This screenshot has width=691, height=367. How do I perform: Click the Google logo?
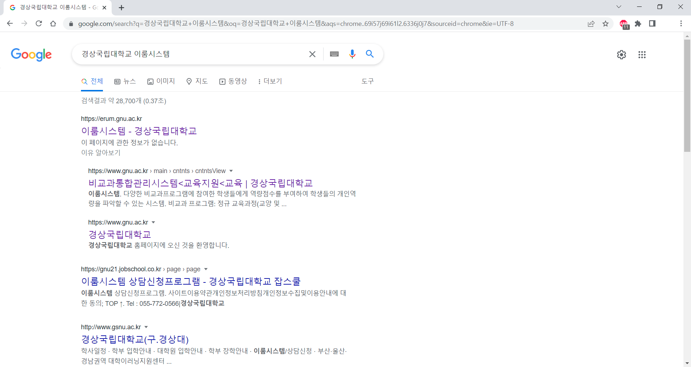pyautogui.click(x=31, y=55)
